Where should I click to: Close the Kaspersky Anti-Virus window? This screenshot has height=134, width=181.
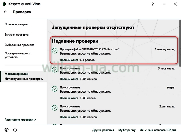pos(175,4)
